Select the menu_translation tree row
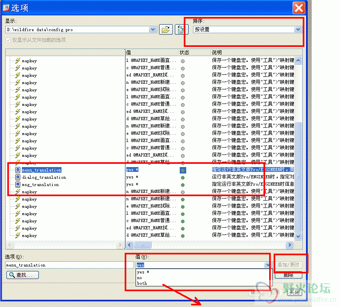 [x=42, y=170]
